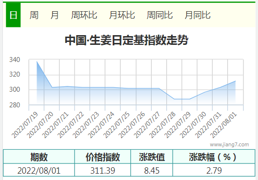Open the 周同比 tab
The height and width of the screenshot is (180, 258).
pos(160,15)
